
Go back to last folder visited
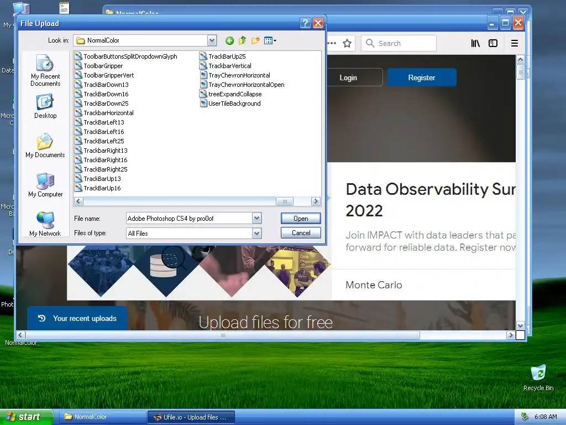click(229, 40)
